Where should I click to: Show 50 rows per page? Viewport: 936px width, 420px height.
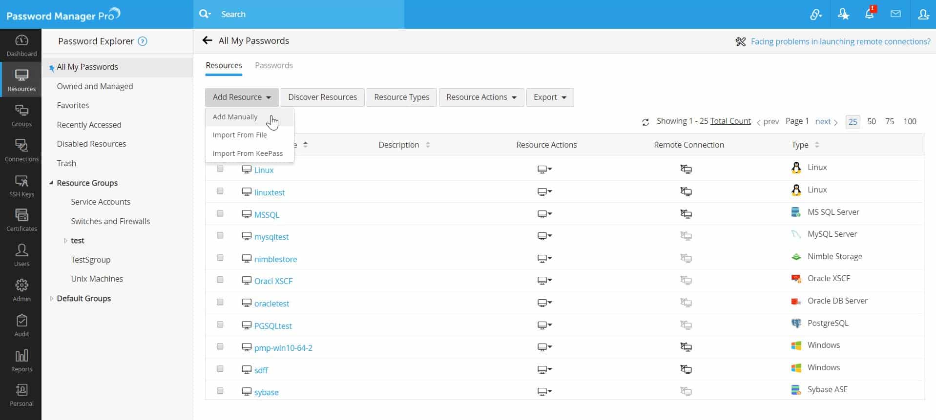872,121
